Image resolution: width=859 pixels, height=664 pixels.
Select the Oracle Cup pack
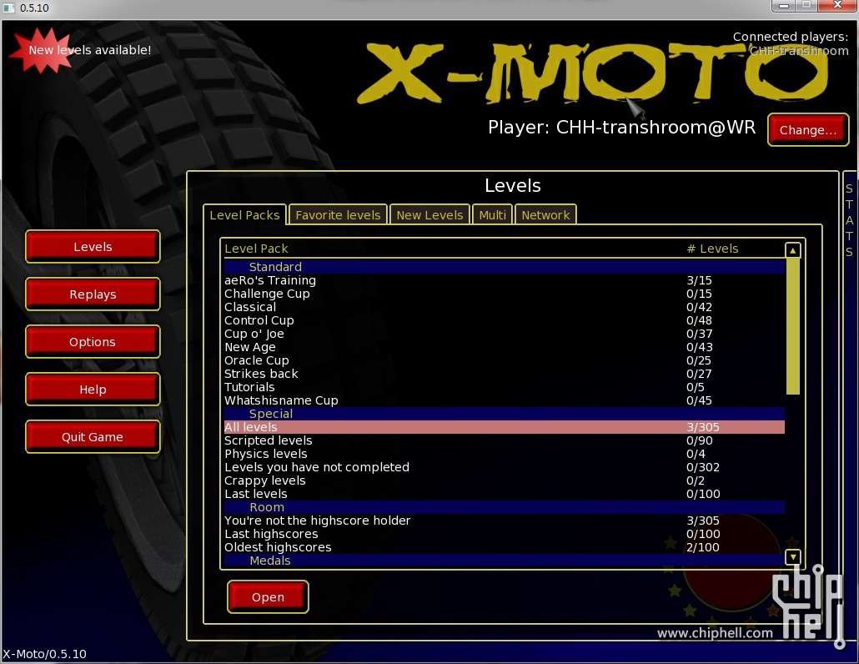(504, 360)
